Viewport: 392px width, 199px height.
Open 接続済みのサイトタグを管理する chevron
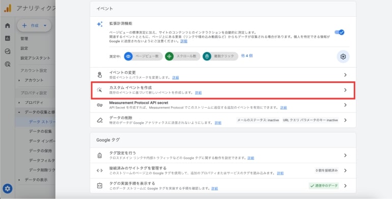pyautogui.click(x=345, y=170)
